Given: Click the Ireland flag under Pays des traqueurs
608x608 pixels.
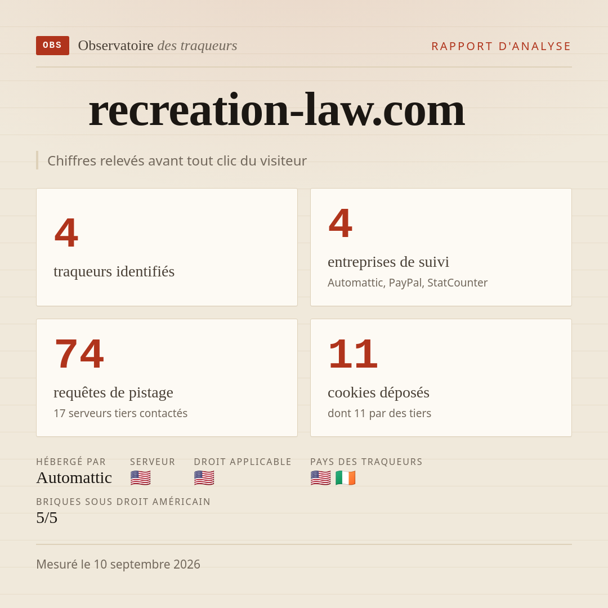Looking at the screenshot, I should 346,478.
